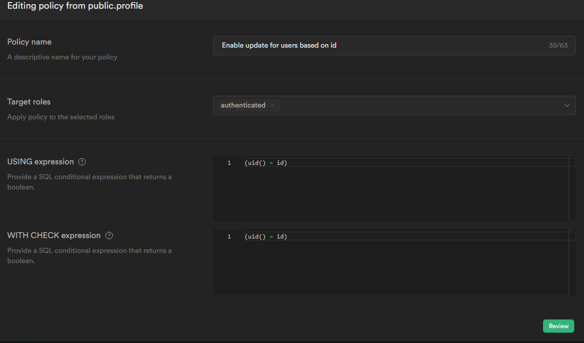Click the USING expression label text
584x343 pixels.
pyautogui.click(x=40, y=162)
